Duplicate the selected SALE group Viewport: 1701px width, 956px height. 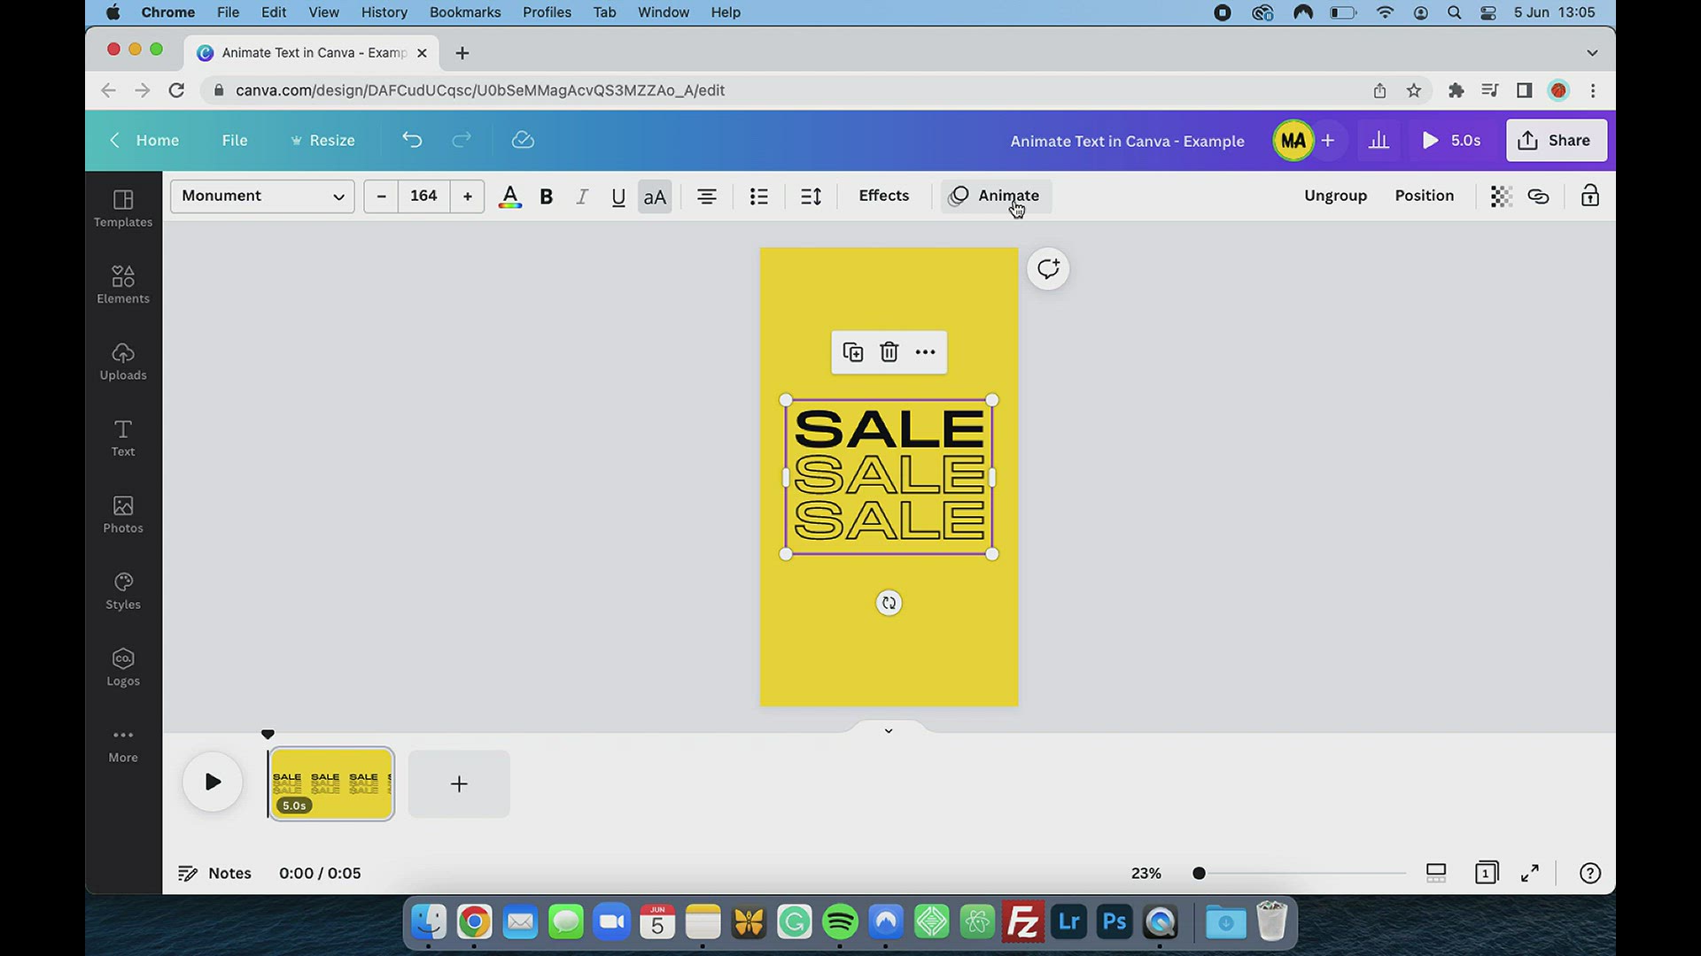pos(852,352)
